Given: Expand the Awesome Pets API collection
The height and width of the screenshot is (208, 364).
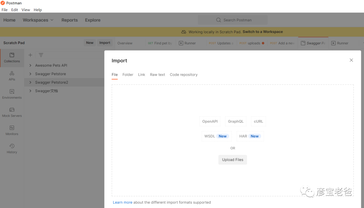Looking at the screenshot, I should (30, 65).
